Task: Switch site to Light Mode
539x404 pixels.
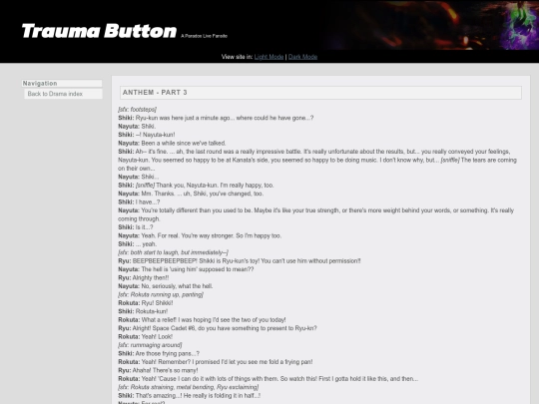Action: coord(269,57)
